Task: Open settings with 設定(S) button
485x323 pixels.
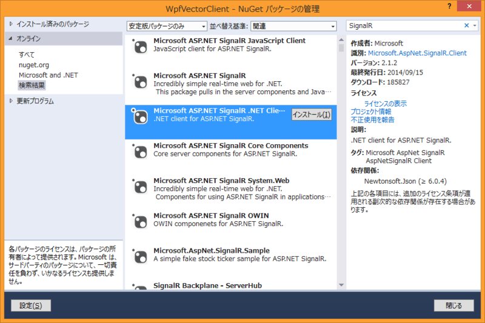Action: tap(31, 305)
